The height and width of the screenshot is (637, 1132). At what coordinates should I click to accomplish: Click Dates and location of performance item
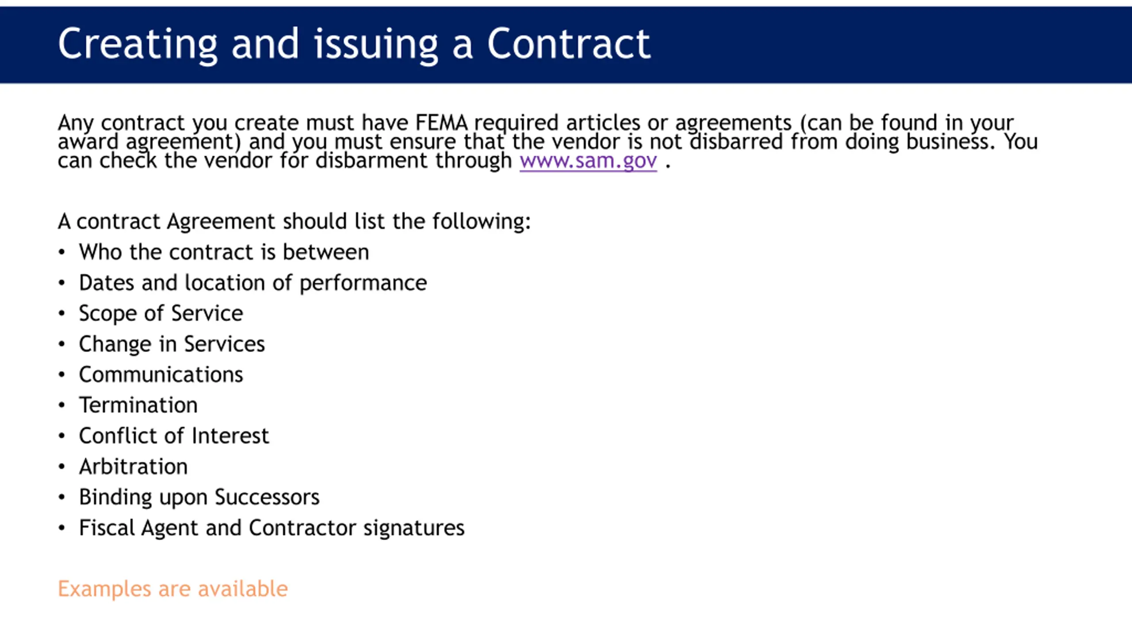(x=253, y=283)
